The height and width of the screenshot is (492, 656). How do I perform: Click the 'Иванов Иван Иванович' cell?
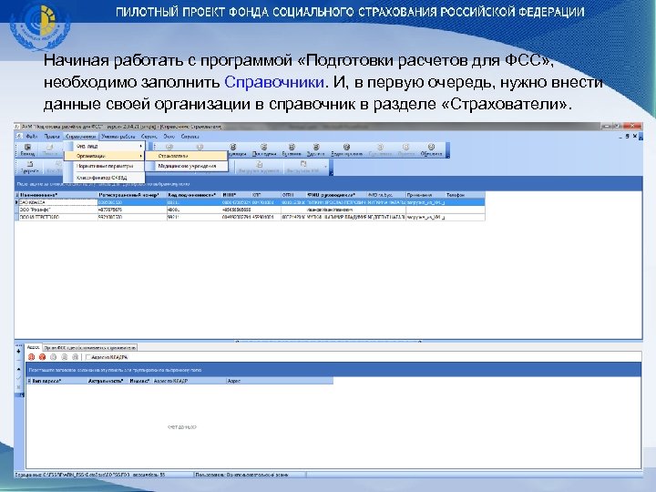336,210
